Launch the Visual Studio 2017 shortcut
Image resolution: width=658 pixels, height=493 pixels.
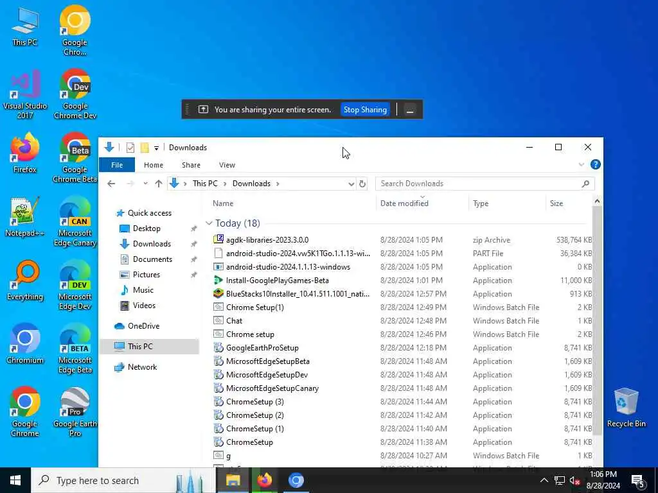click(x=25, y=94)
